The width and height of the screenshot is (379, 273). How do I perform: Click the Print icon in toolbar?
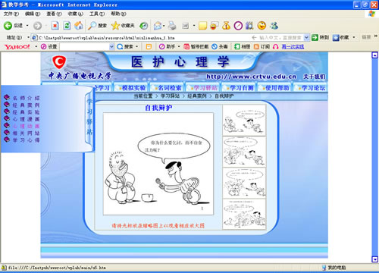coord(172,26)
